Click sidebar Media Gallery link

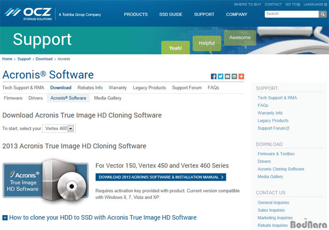coord(270,177)
